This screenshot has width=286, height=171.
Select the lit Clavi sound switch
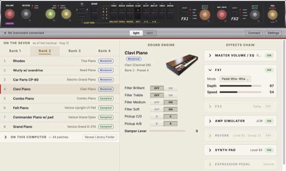[138, 13]
